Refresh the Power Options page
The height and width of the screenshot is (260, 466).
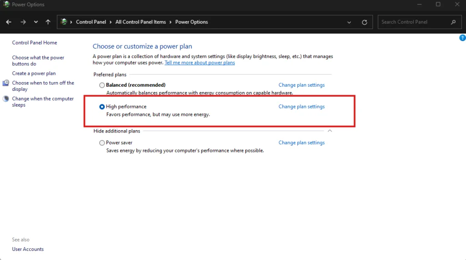(x=365, y=22)
